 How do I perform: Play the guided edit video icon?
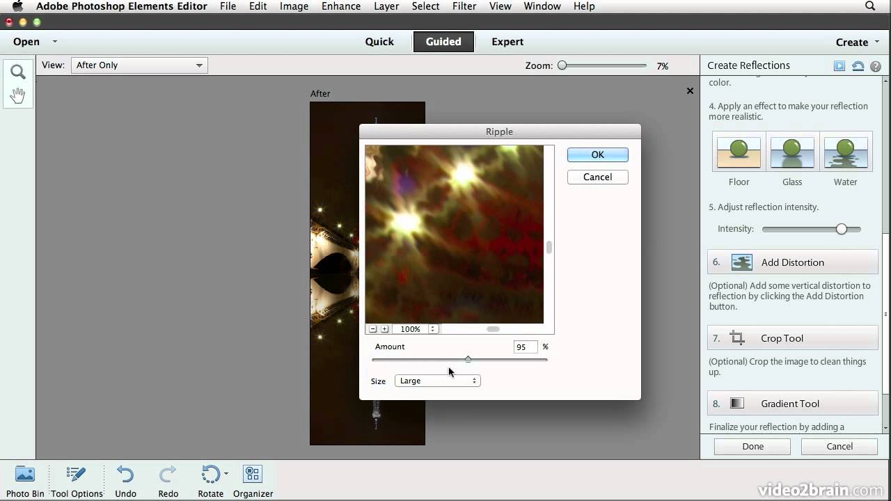click(839, 66)
